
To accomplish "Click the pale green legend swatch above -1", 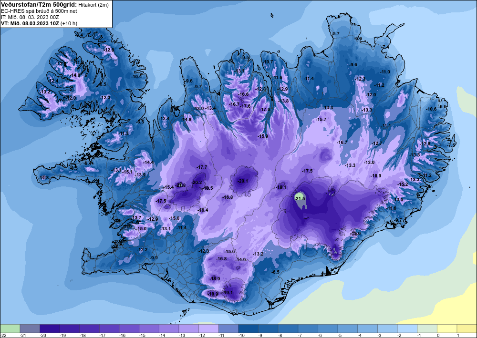I will click(427, 328).
